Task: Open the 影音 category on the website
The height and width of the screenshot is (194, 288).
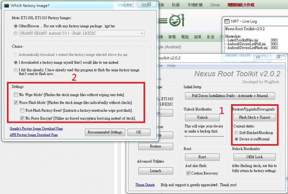Action: [210, 37]
